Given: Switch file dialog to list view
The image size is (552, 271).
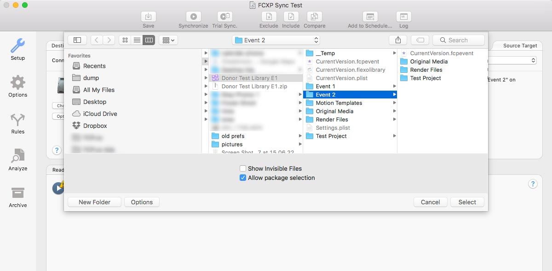Looking at the screenshot, I should click(x=137, y=40).
